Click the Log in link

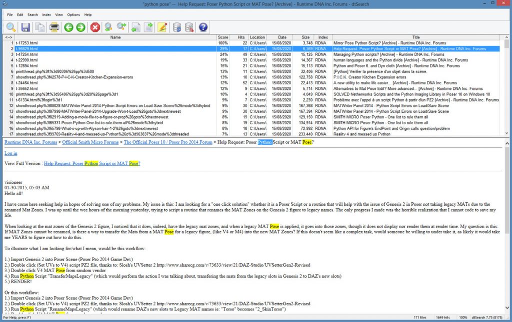point(10,153)
